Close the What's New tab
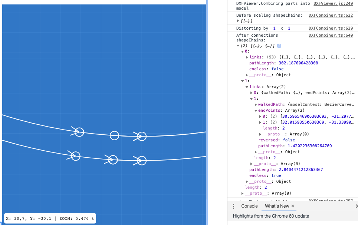358x225 pixels. click(x=293, y=206)
